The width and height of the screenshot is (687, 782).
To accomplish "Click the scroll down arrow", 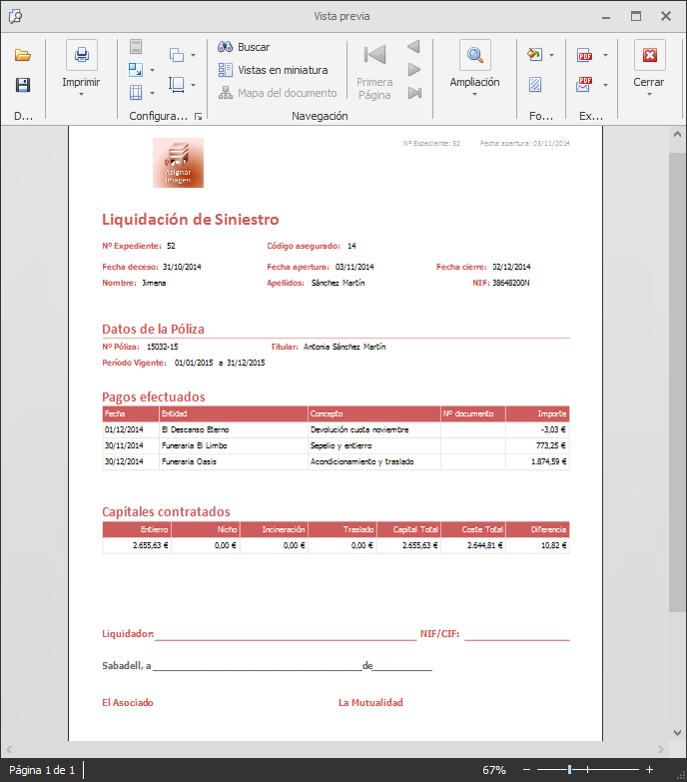I will point(677,733).
